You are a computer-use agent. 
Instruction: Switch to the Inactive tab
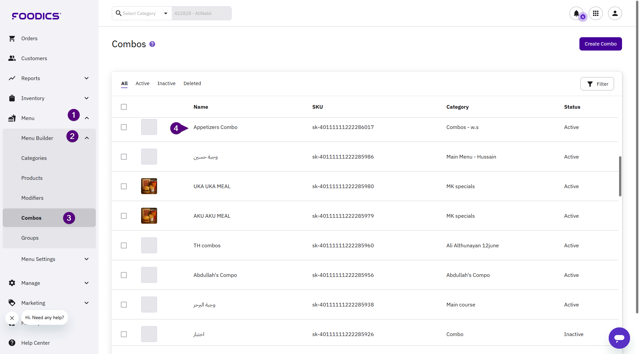166,83
